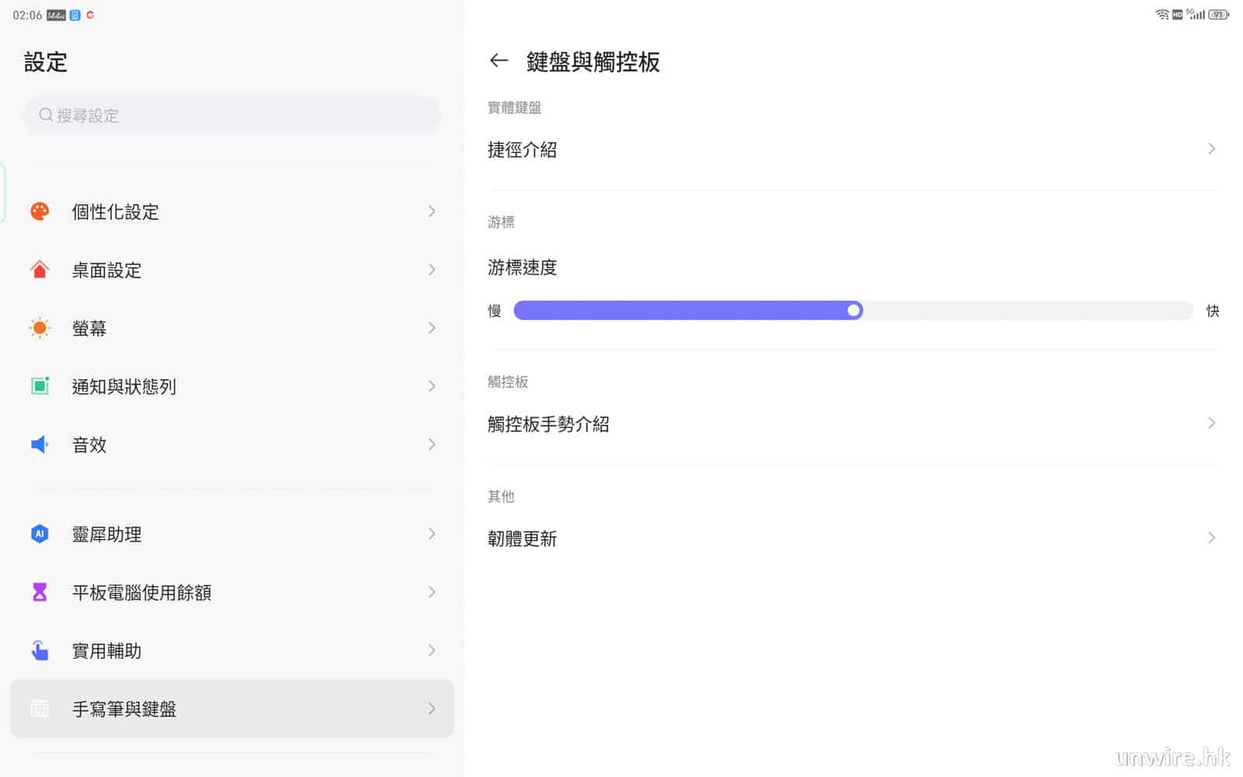Expand 觸控板手勢介紹 using its right chevron
Image resolution: width=1243 pixels, height=777 pixels.
click(x=1211, y=423)
